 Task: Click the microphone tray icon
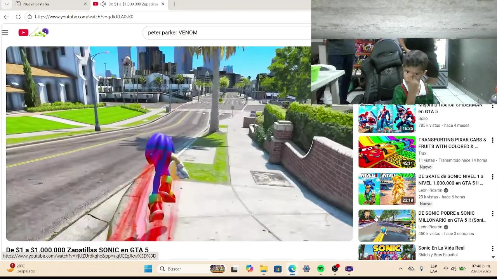click(421, 269)
